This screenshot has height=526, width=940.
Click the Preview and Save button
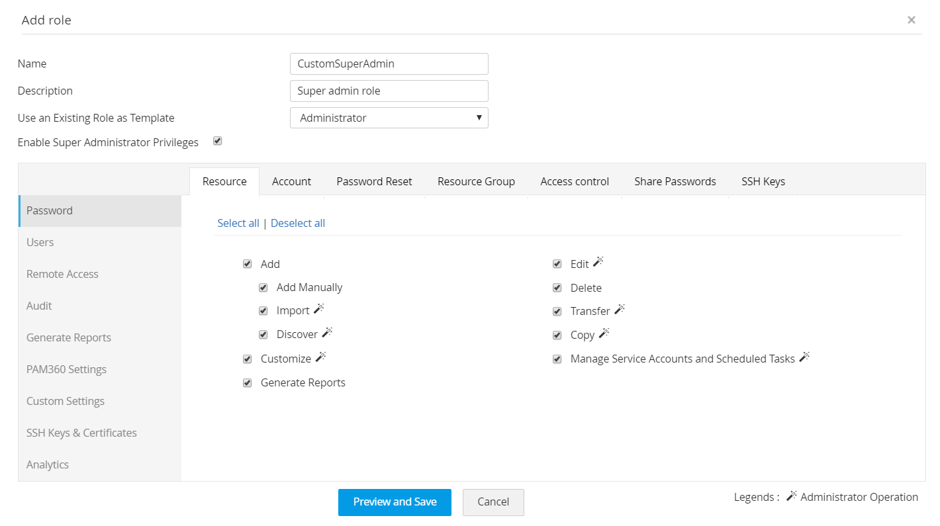pyautogui.click(x=395, y=502)
